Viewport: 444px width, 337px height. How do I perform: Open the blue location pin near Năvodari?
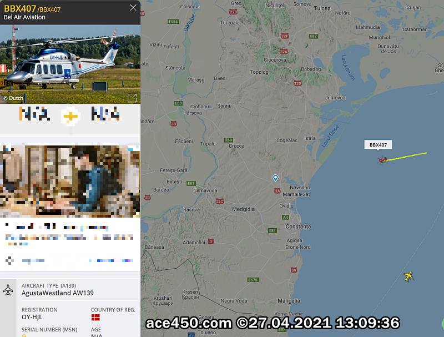click(x=275, y=178)
